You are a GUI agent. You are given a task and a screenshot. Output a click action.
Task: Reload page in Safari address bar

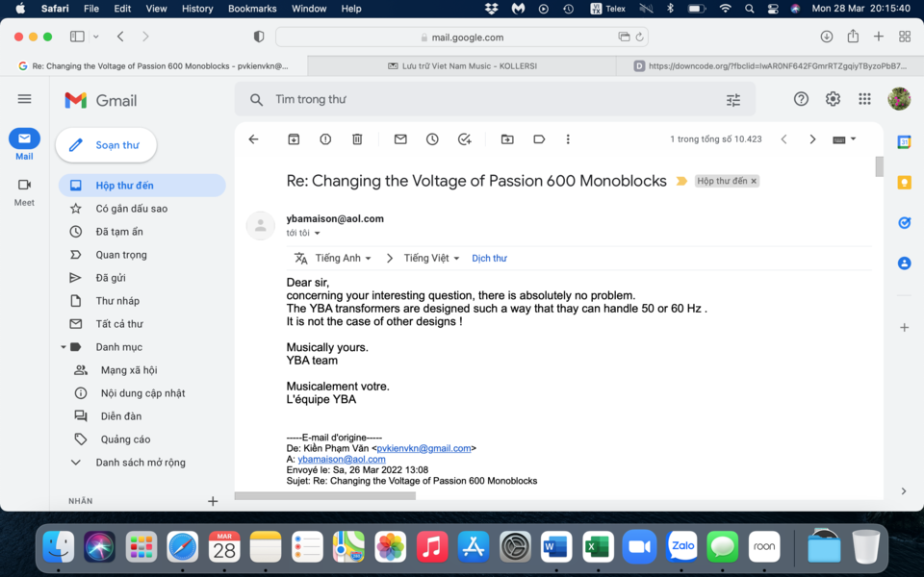[639, 38]
